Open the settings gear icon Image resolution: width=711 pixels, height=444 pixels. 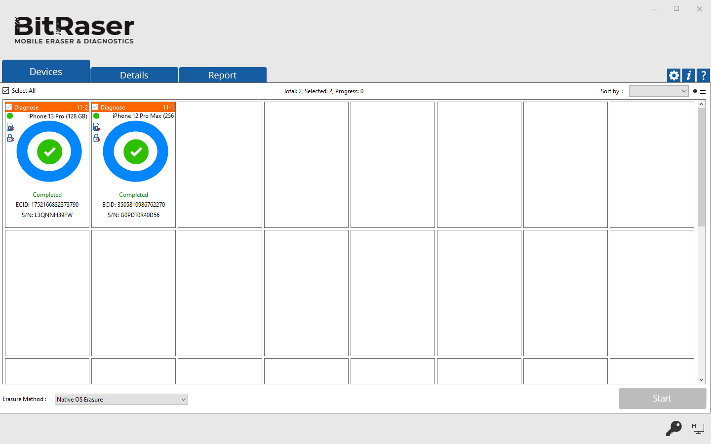point(673,75)
